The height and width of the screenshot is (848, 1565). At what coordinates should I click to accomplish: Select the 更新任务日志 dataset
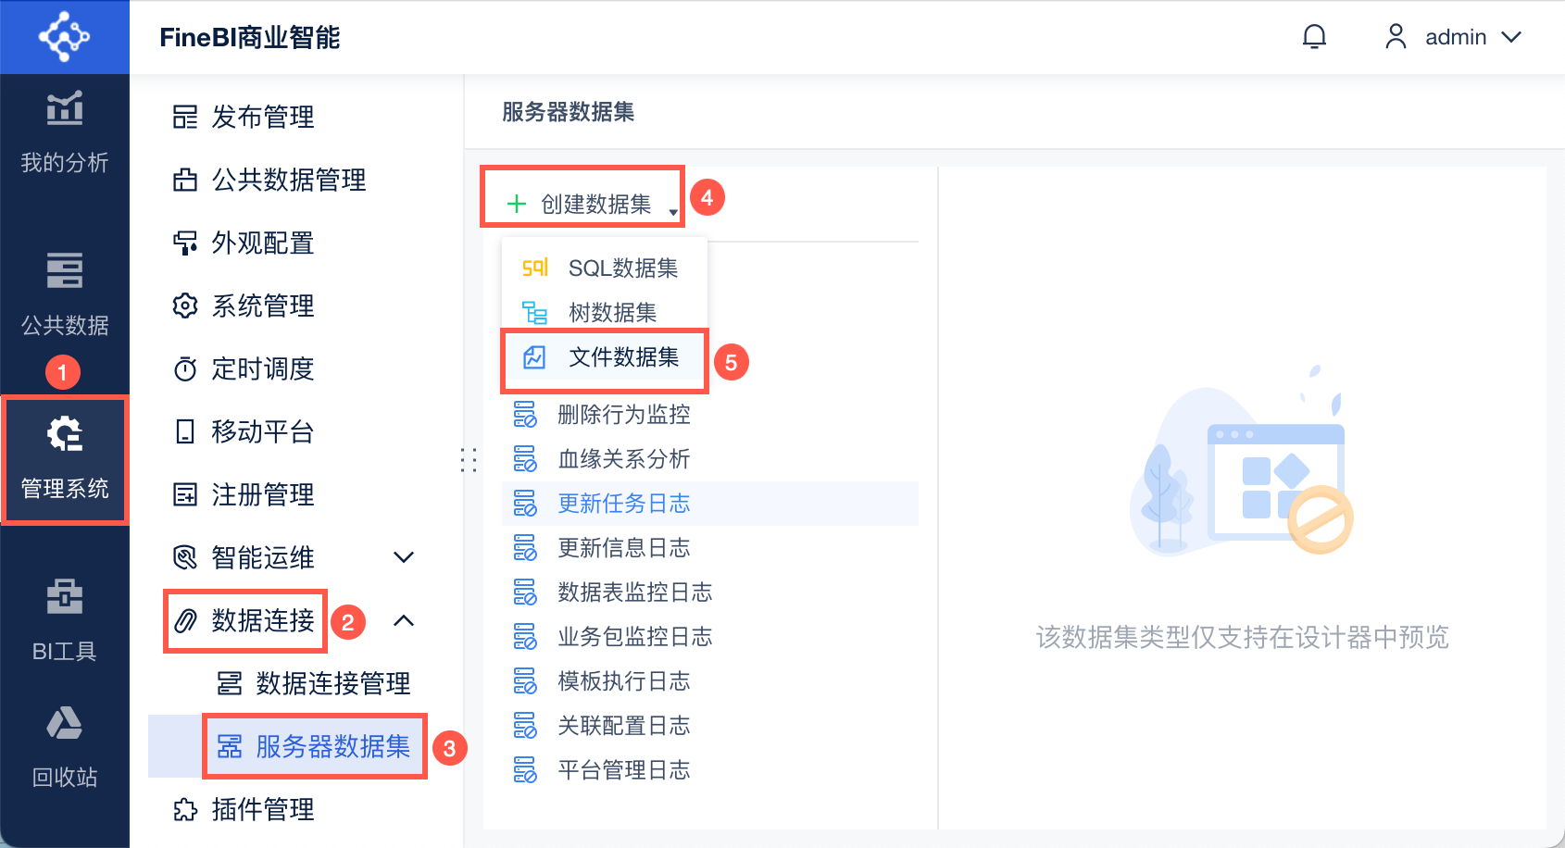[x=623, y=504]
